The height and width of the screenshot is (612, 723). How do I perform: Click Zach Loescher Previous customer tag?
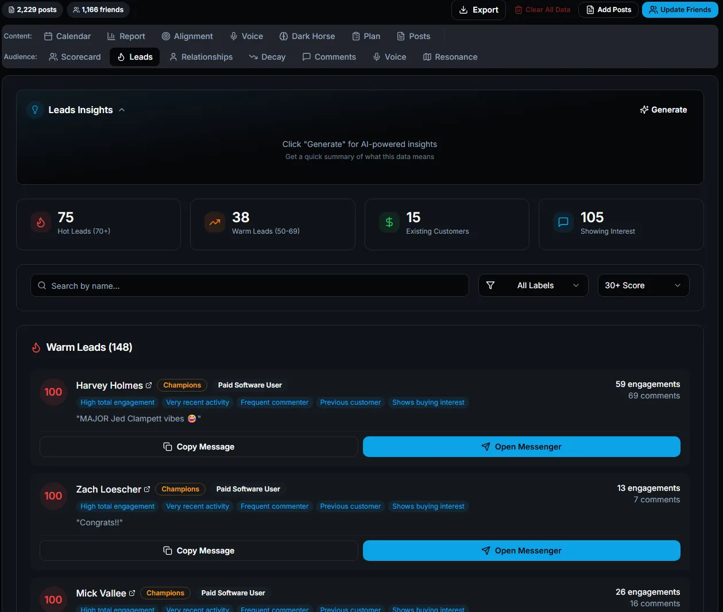(x=350, y=506)
